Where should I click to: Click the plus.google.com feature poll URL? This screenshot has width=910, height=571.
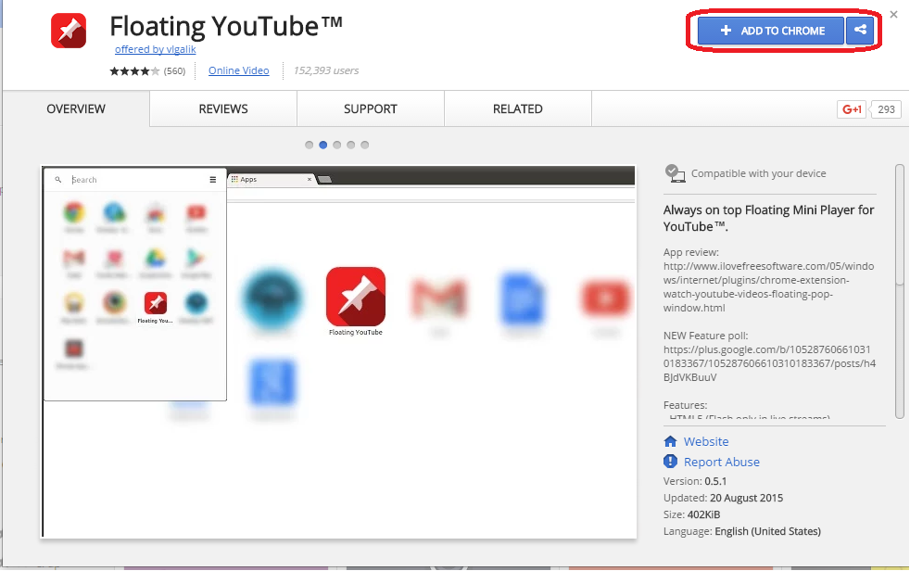(x=769, y=363)
